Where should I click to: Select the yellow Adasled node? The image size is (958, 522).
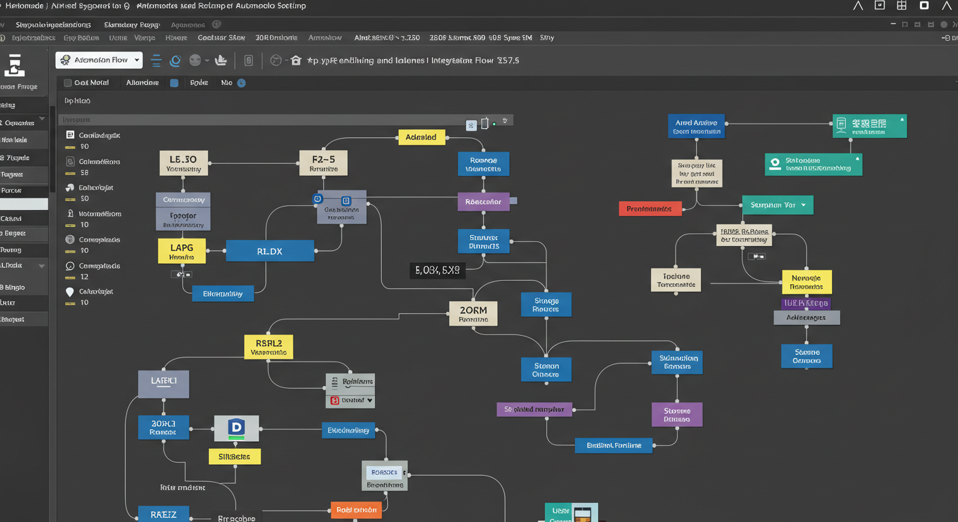[x=421, y=137]
